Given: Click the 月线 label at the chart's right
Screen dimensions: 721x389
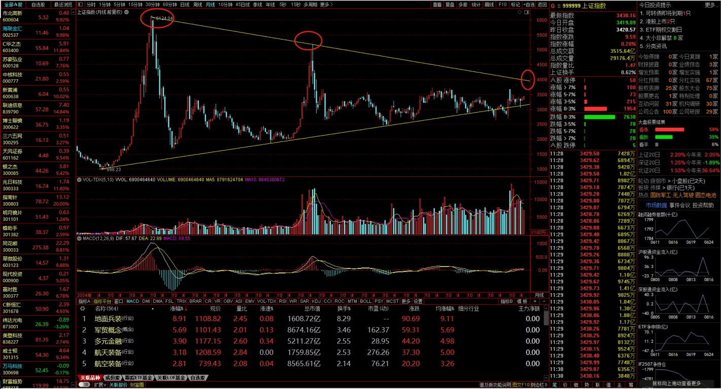Looking at the screenshot, I should click(x=539, y=294).
